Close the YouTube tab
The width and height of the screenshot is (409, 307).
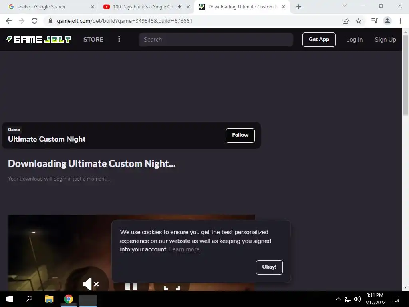[x=188, y=7]
